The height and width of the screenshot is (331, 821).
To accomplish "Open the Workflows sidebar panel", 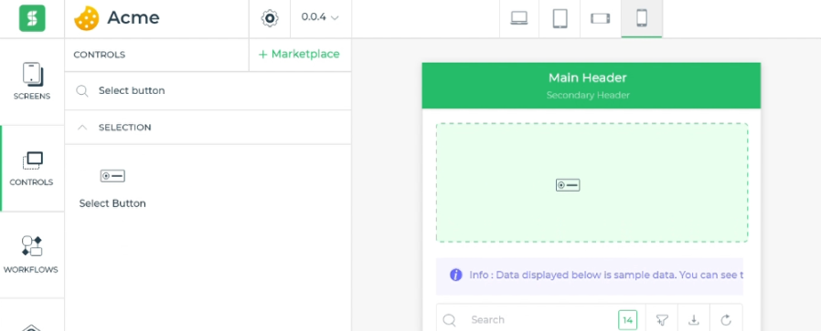I will 32,254.
